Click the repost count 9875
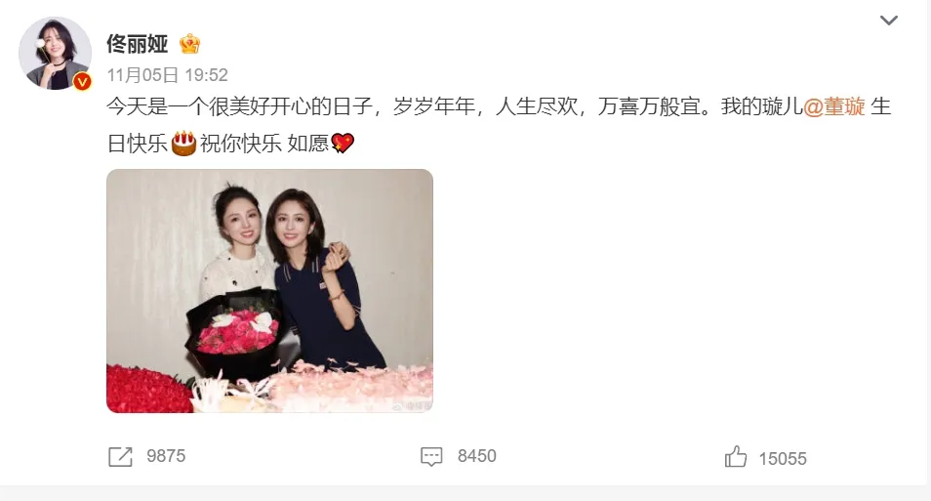The width and height of the screenshot is (931, 501). [x=166, y=456]
